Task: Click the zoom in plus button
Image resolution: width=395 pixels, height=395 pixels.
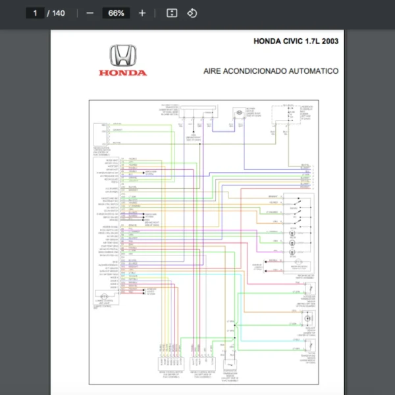Action: [142, 13]
